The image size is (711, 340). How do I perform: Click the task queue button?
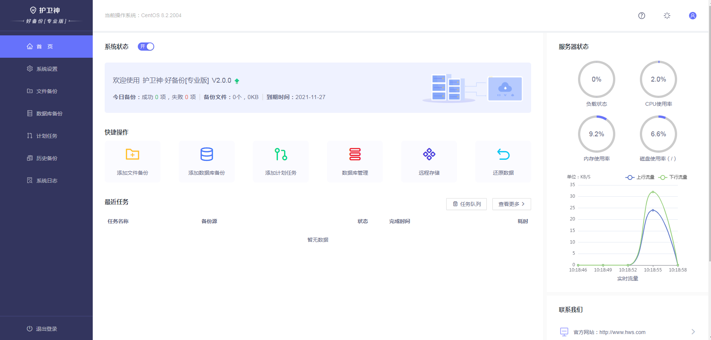[x=466, y=204]
